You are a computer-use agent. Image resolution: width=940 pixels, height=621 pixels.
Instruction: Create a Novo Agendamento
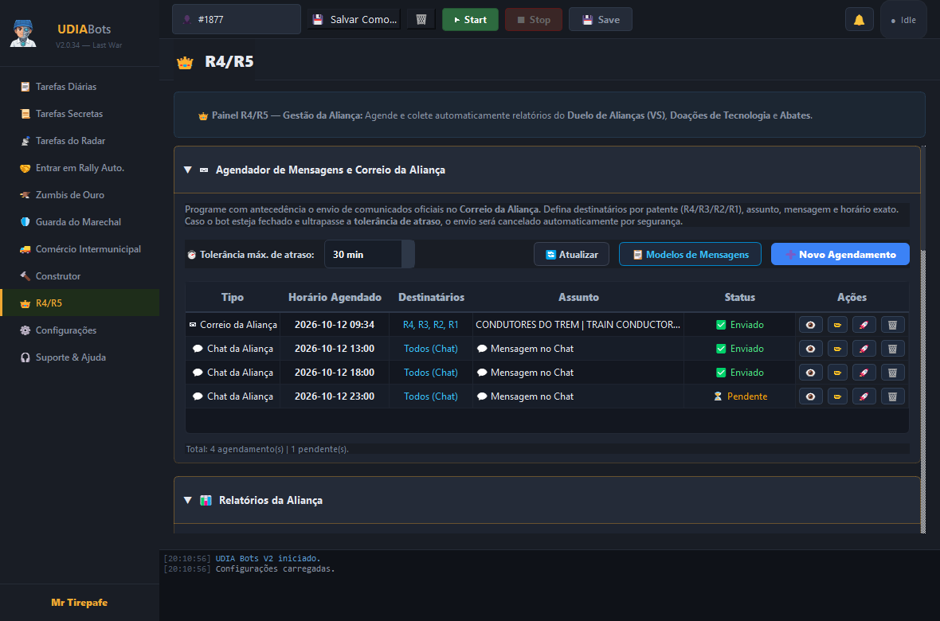(840, 255)
